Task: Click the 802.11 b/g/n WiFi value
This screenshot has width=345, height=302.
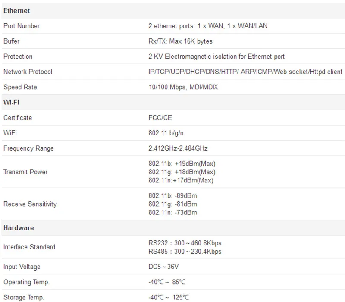Action: pyautogui.click(x=166, y=133)
